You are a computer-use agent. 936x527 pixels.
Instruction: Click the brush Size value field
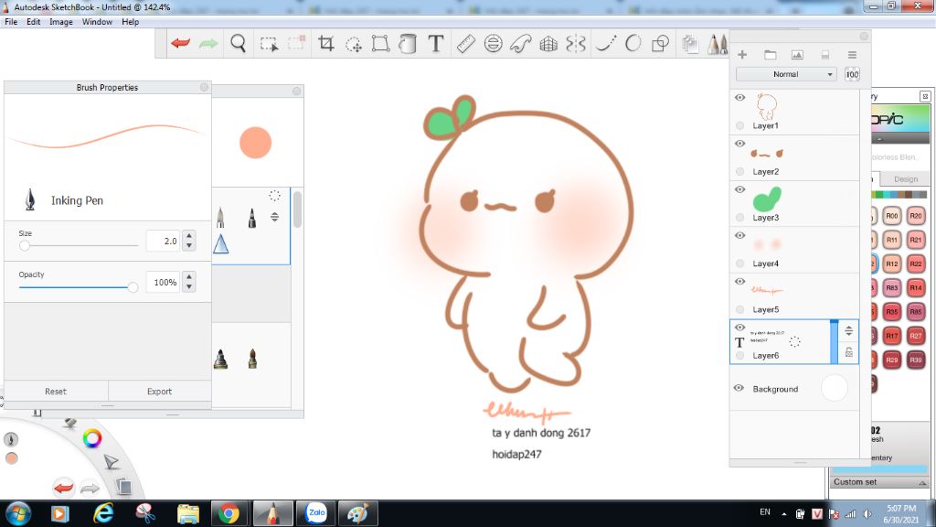coord(163,241)
